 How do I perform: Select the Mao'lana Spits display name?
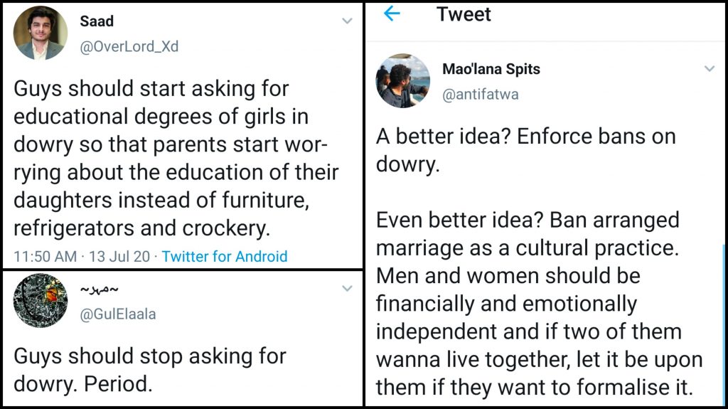[491, 69]
